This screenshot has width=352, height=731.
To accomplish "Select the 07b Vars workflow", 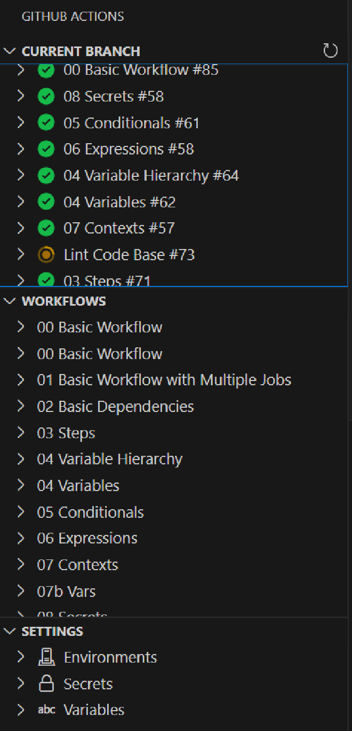I will [x=66, y=592].
